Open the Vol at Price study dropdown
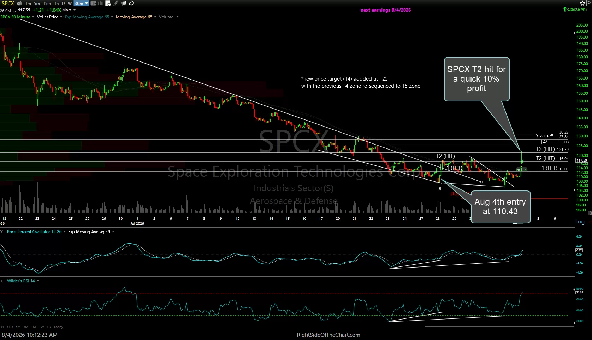The height and width of the screenshot is (340, 592). (49, 17)
